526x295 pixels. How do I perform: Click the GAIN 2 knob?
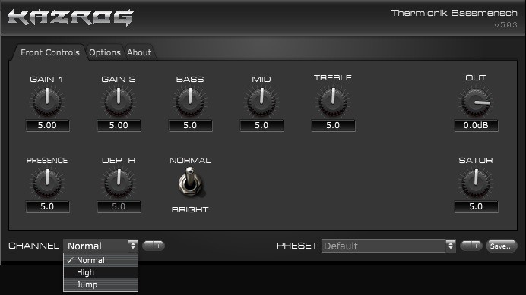pos(119,102)
